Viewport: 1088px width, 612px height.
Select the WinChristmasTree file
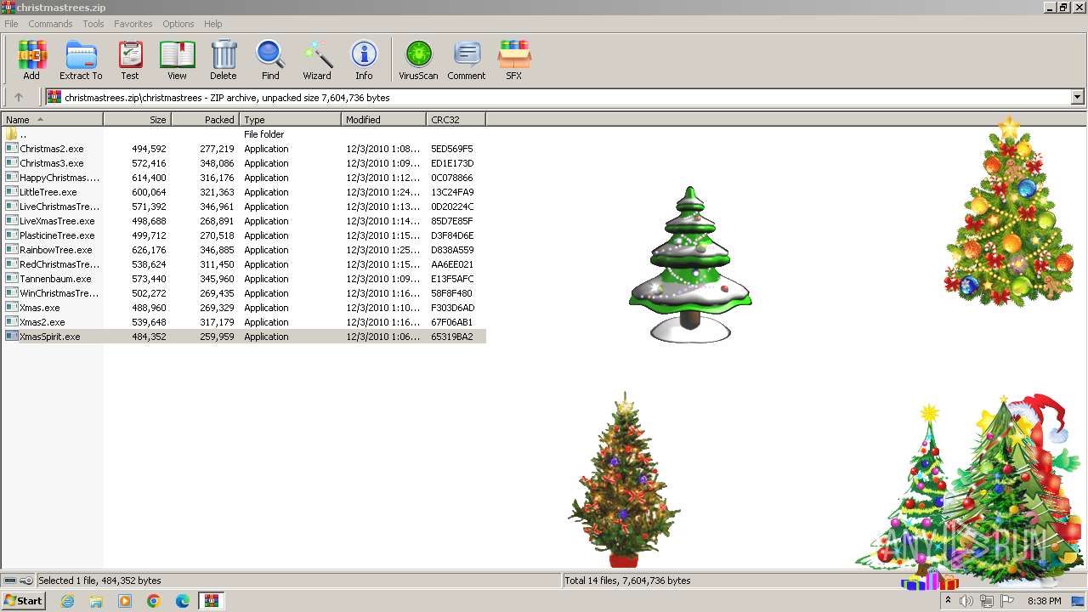[x=244, y=293]
